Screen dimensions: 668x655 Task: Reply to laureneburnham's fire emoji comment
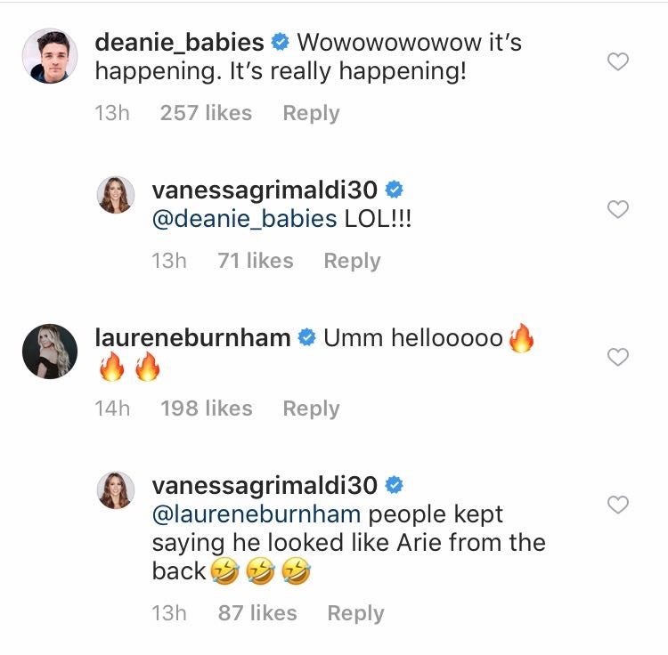(311, 408)
